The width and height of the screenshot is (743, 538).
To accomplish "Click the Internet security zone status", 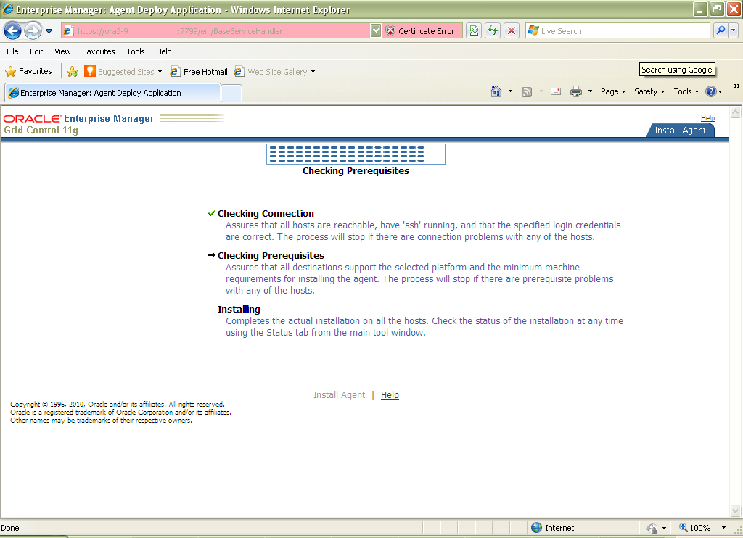I will coord(553,528).
